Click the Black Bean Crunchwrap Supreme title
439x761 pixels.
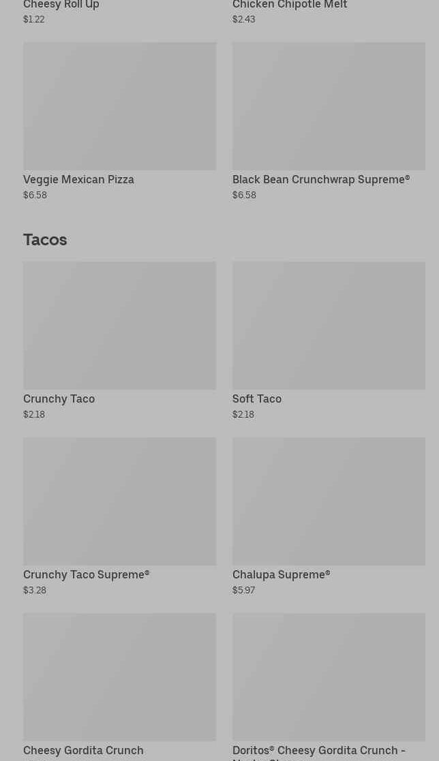coord(320,180)
